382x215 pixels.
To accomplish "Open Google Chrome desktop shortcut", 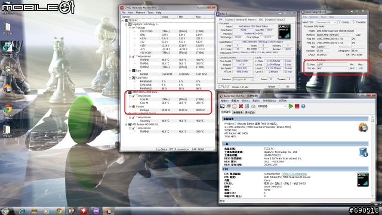I will pyautogui.click(x=7, y=112).
